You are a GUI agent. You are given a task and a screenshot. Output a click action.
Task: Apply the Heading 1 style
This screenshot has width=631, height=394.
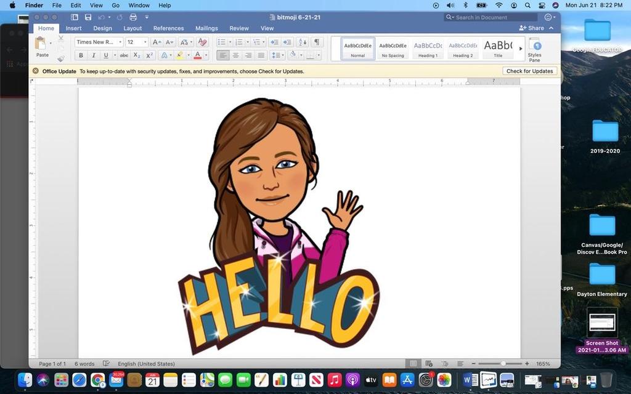[x=428, y=49]
